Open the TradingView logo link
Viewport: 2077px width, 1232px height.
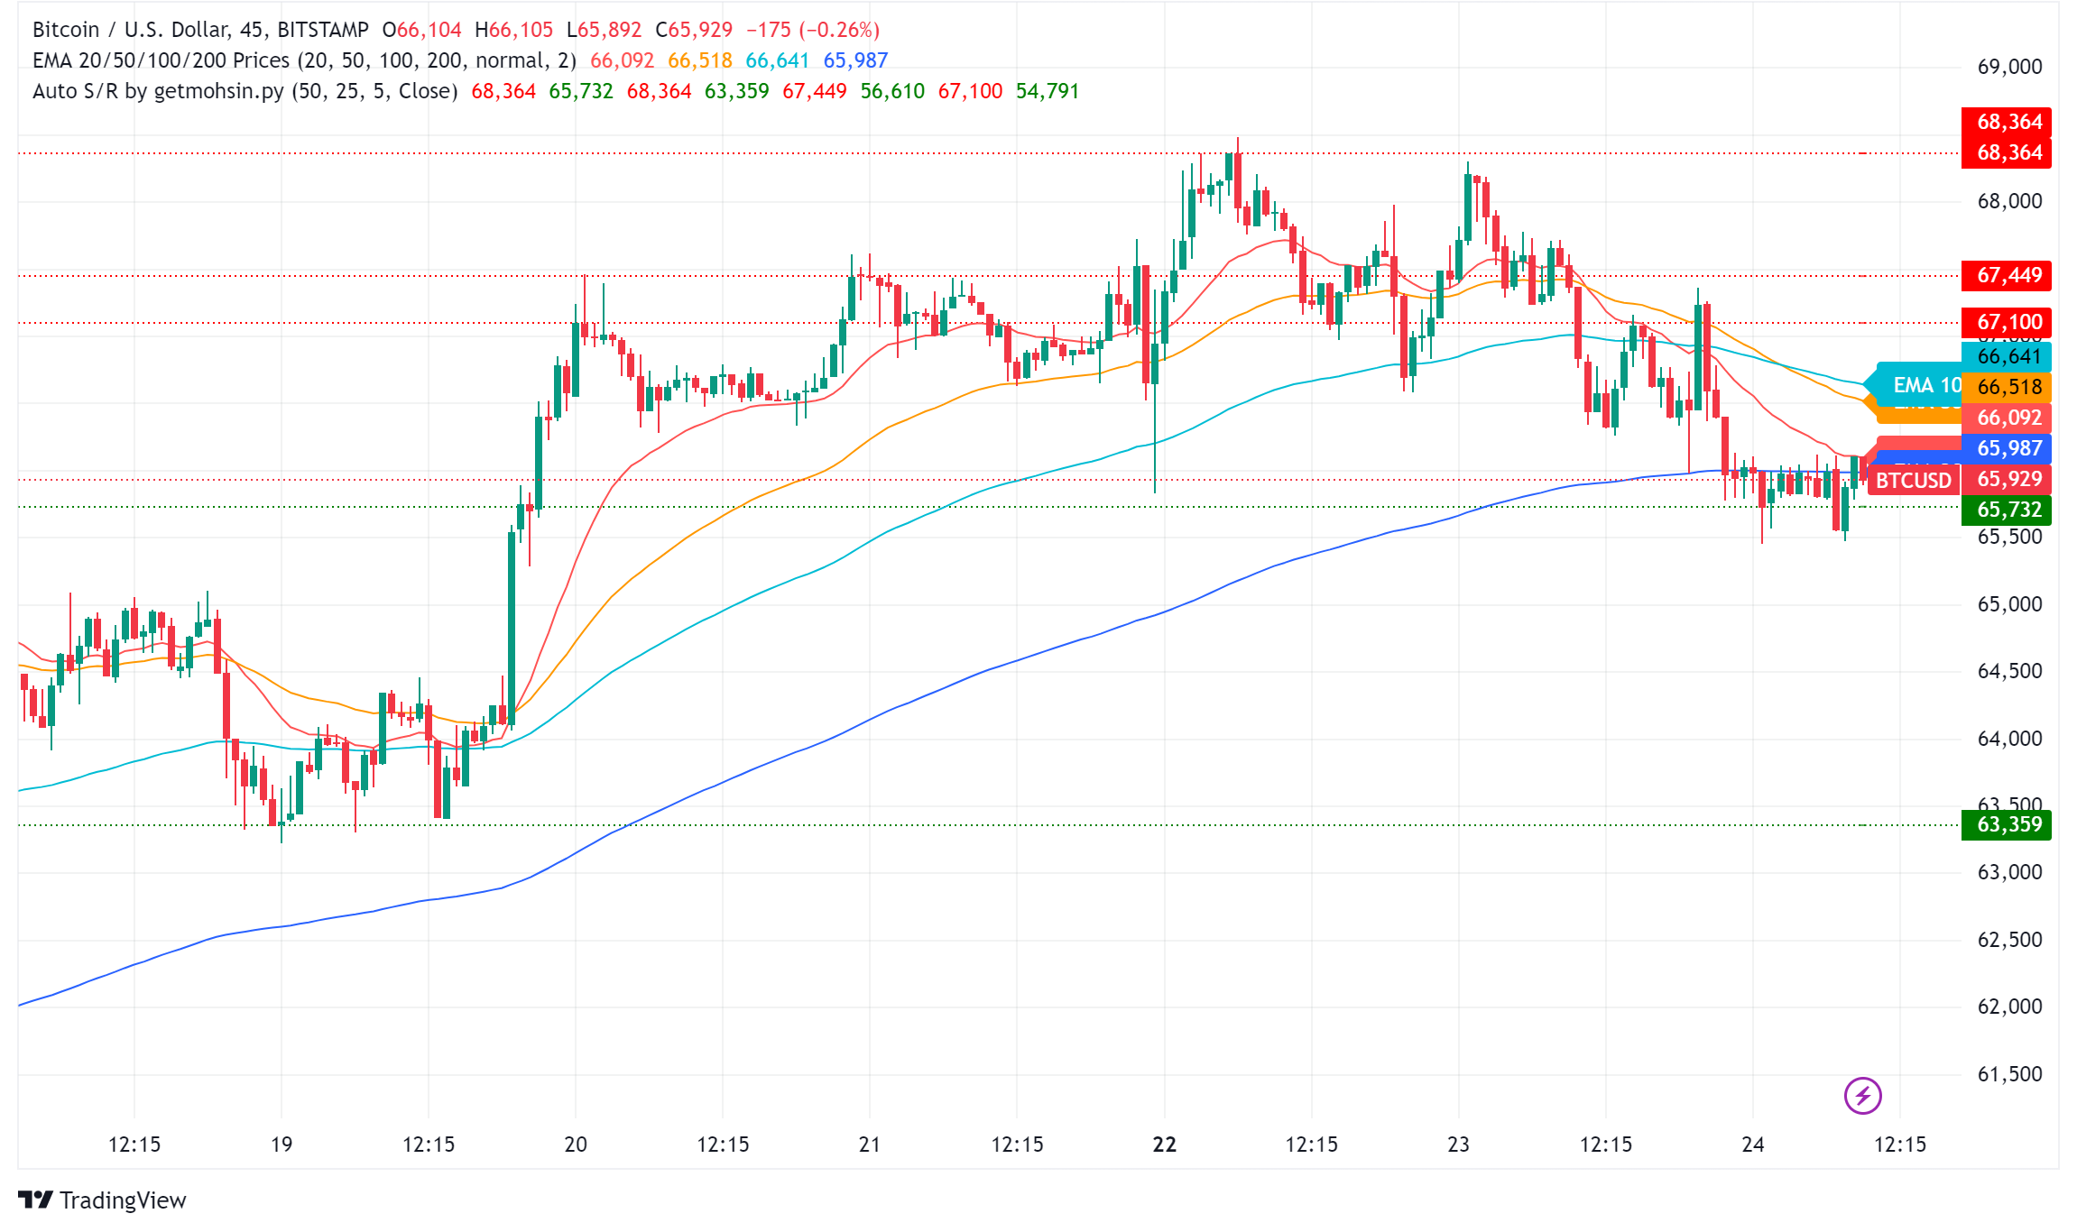(102, 1200)
